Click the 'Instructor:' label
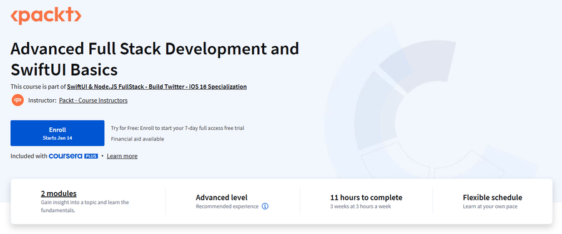This screenshot has height=234, width=562. (x=42, y=100)
